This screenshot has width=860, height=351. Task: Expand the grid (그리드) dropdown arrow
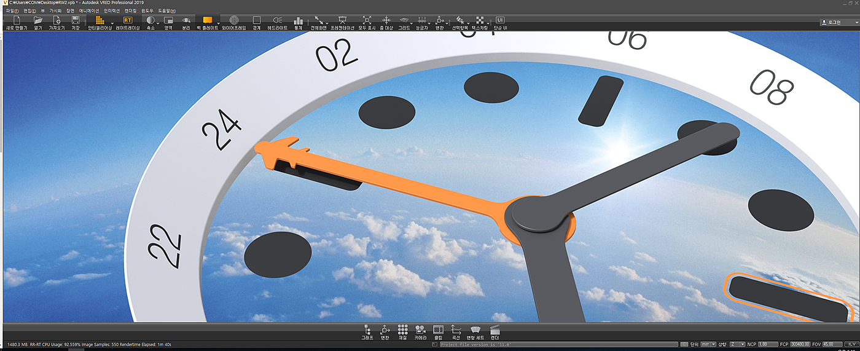click(412, 23)
